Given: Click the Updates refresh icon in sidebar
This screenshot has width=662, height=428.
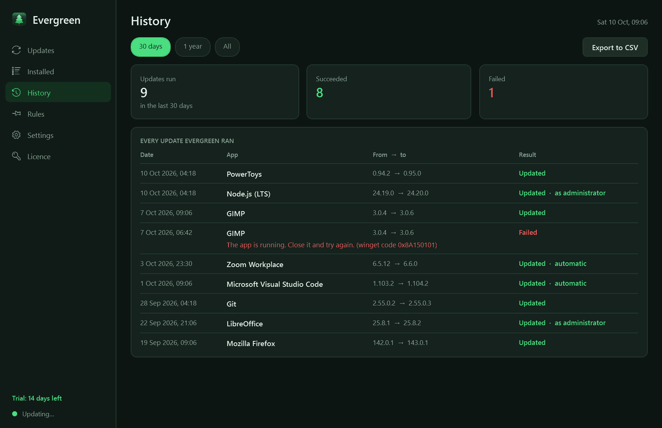Looking at the screenshot, I should [x=16, y=50].
